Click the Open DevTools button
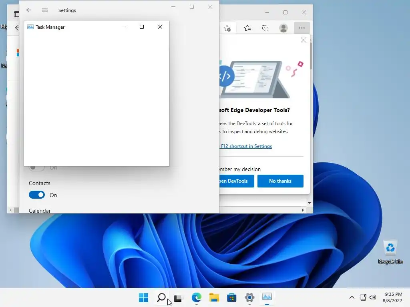The height and width of the screenshot is (307, 410). [237, 181]
